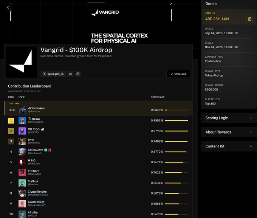The height and width of the screenshot is (218, 257).
Task: Open dinhxomgon's avatar in Your Rank row
Action: click(x=22, y=110)
